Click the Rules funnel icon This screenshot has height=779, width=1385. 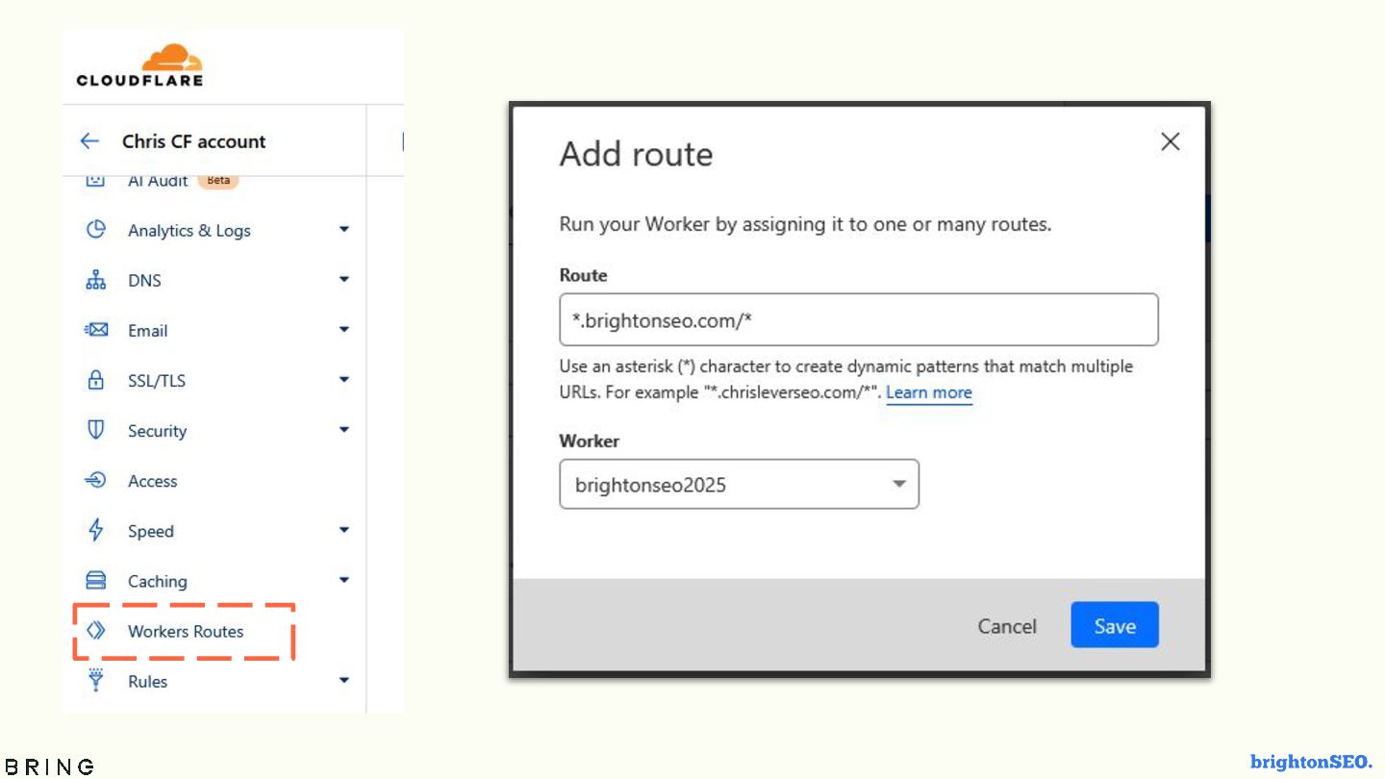point(95,680)
